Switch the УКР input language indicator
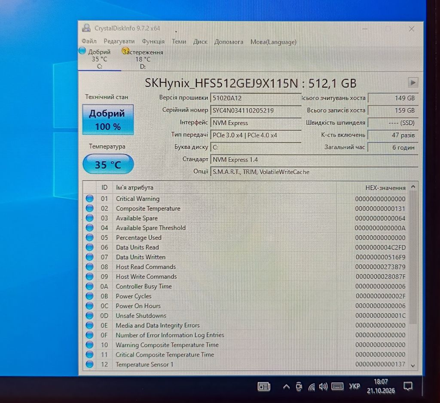The height and width of the screenshot is (403, 440). [354, 386]
